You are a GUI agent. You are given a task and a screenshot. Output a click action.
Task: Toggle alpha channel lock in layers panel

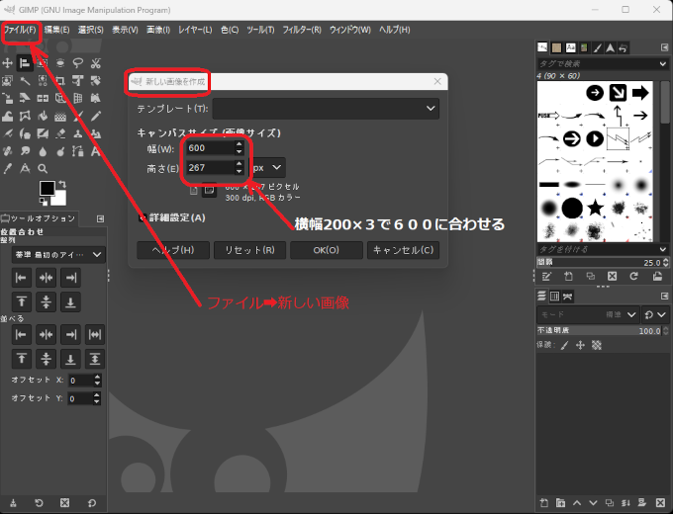tap(597, 345)
